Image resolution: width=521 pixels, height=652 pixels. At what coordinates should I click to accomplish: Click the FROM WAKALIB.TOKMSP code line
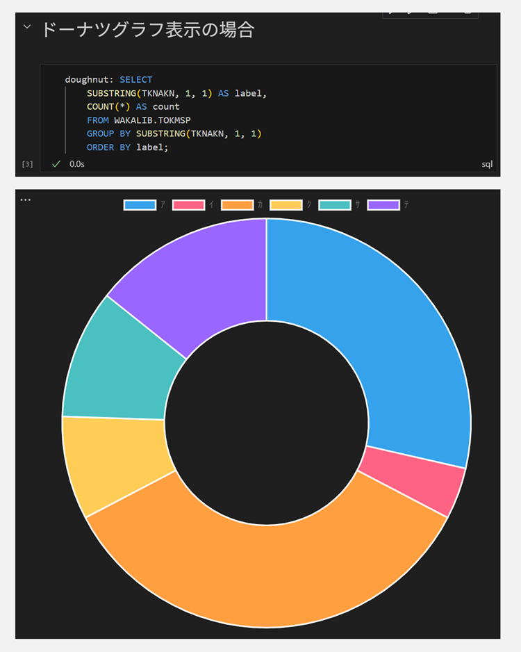tap(139, 120)
